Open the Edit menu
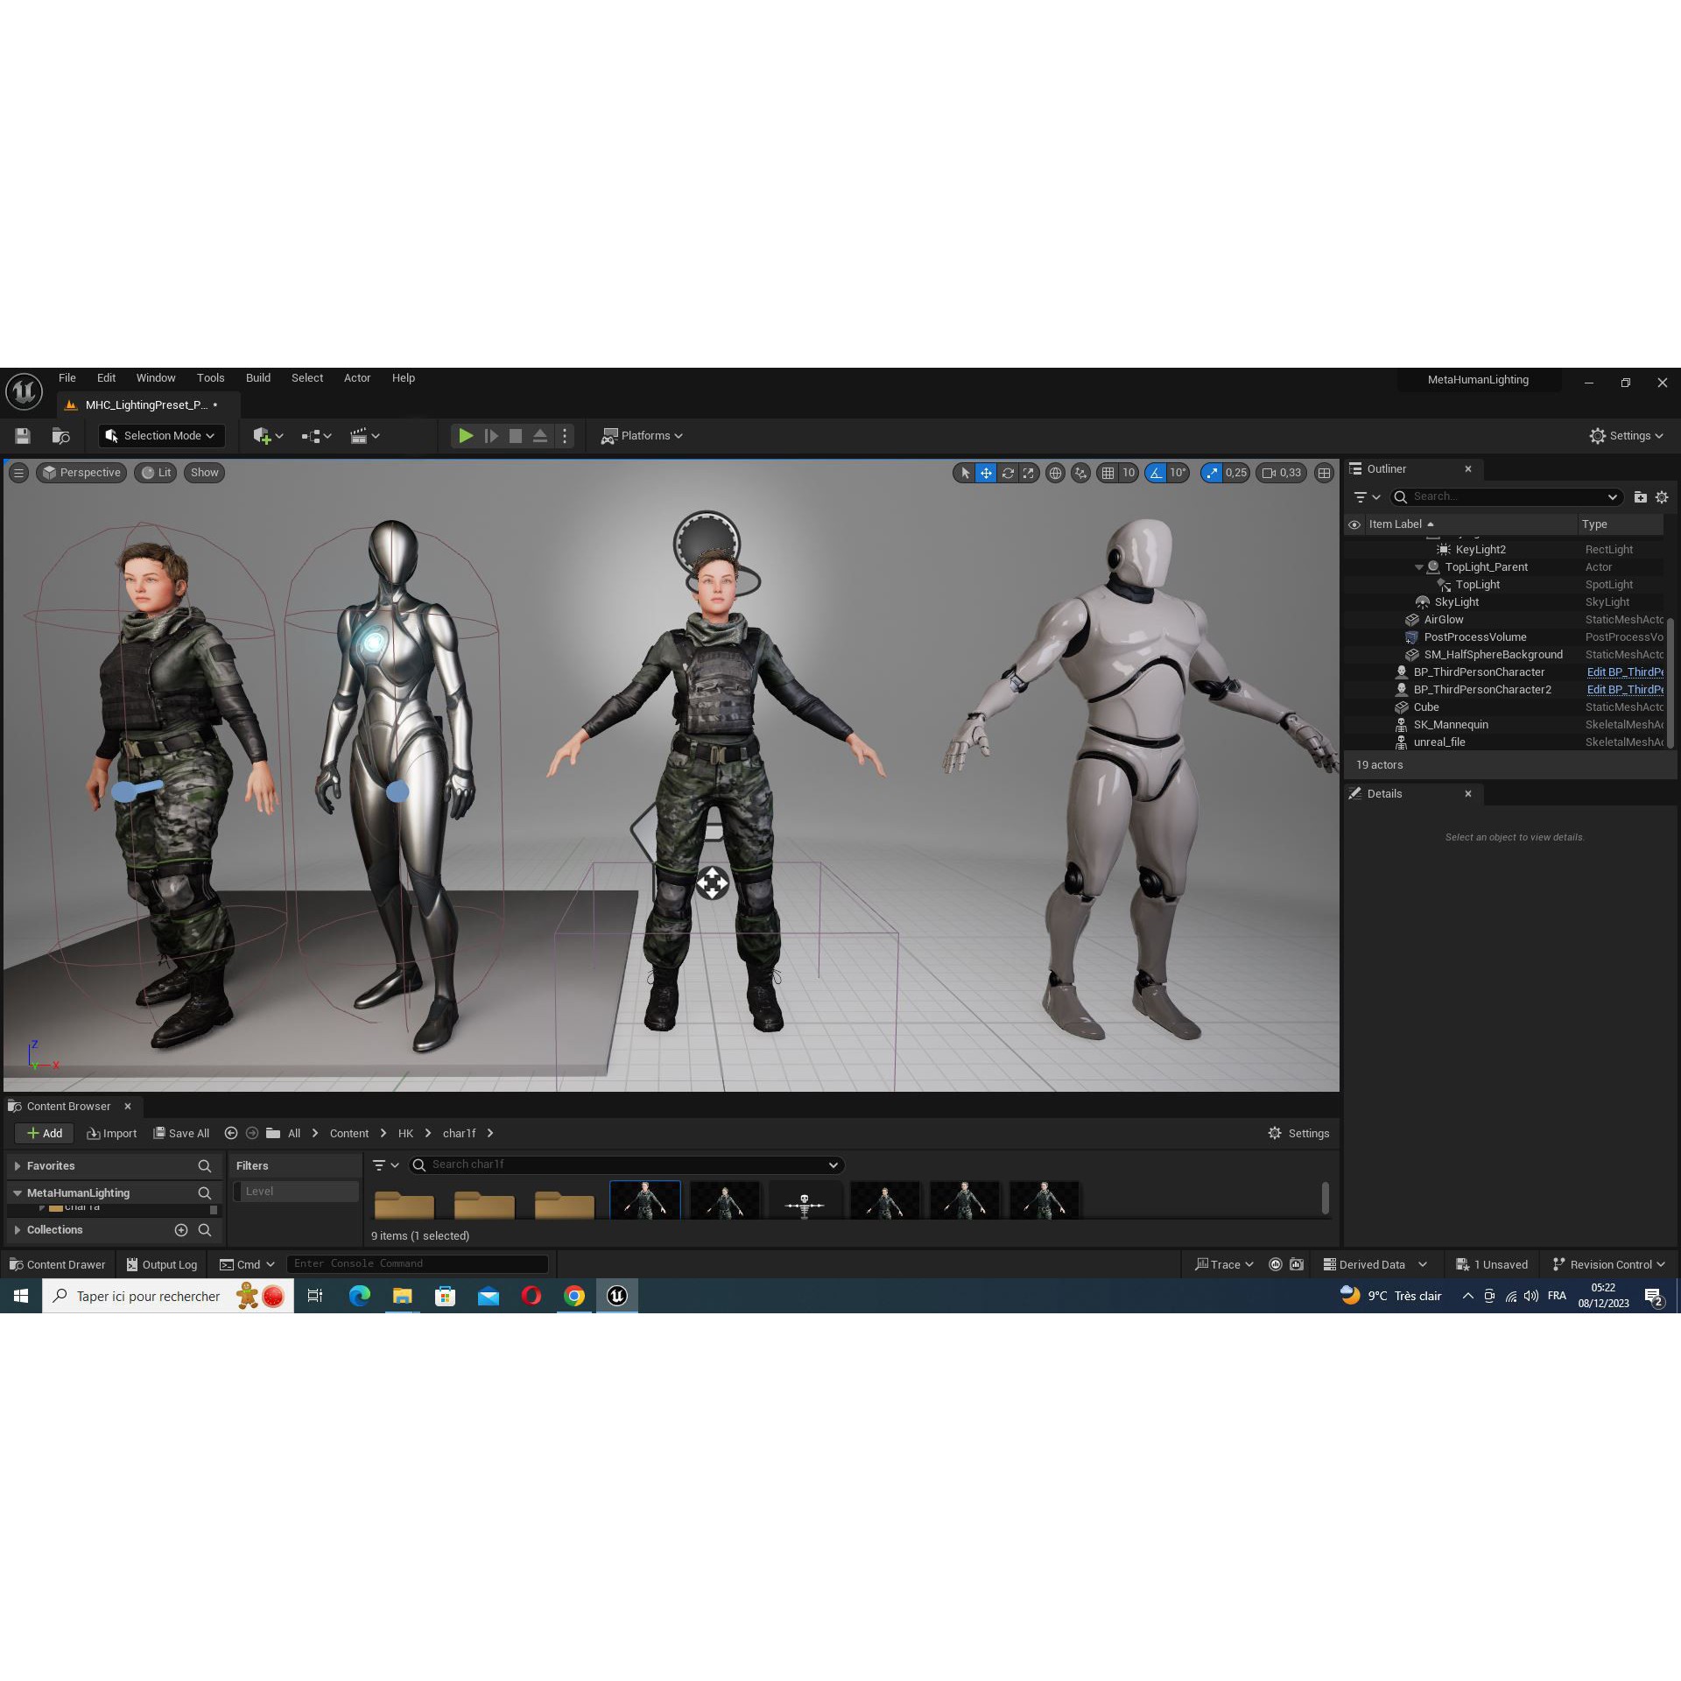Screen dimensions: 1681x1681 click(x=106, y=378)
